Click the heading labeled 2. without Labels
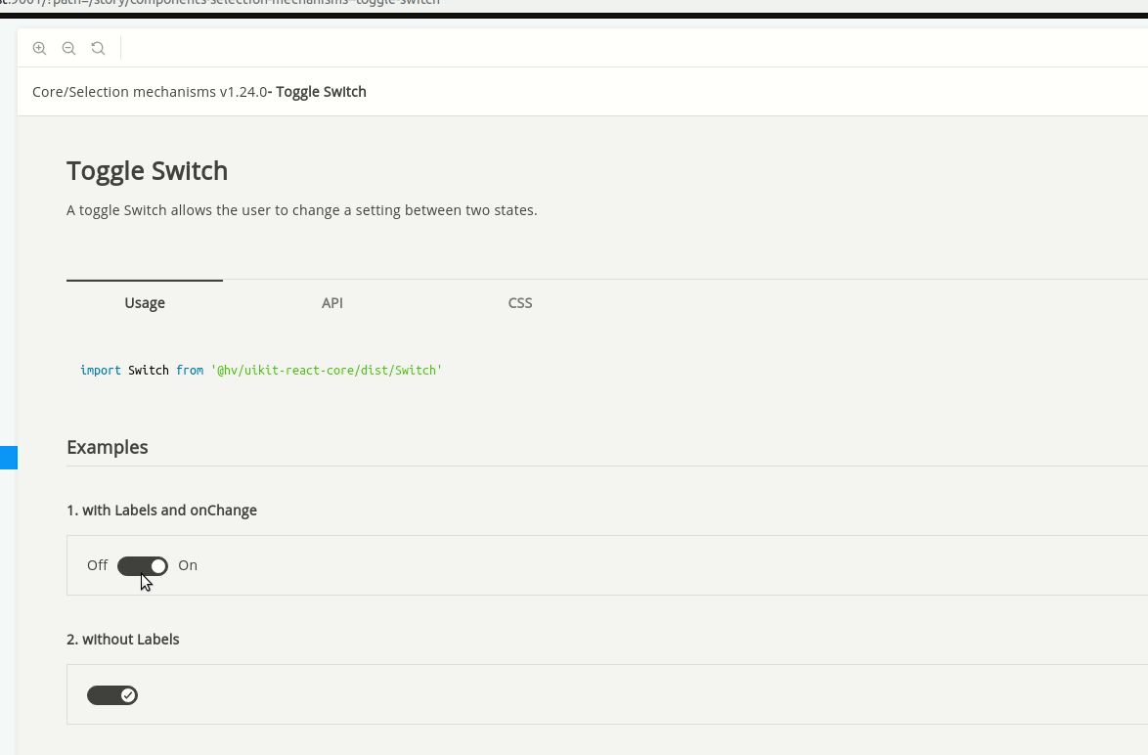Viewport: 1148px width, 755px height. click(122, 639)
